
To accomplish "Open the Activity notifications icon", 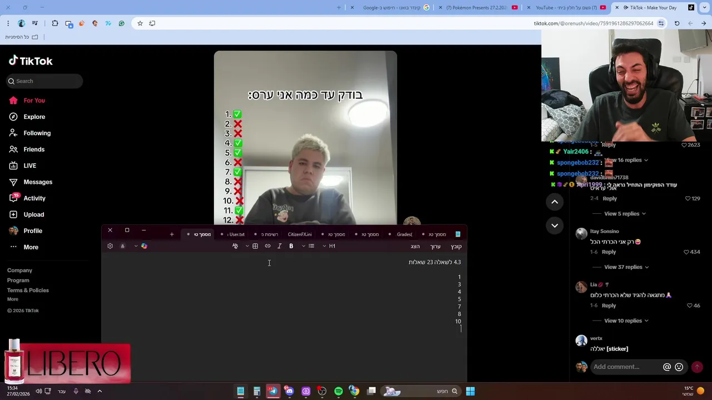I will coord(13,198).
